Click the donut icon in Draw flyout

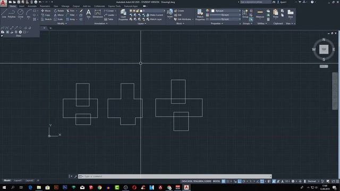tap(20, 32)
